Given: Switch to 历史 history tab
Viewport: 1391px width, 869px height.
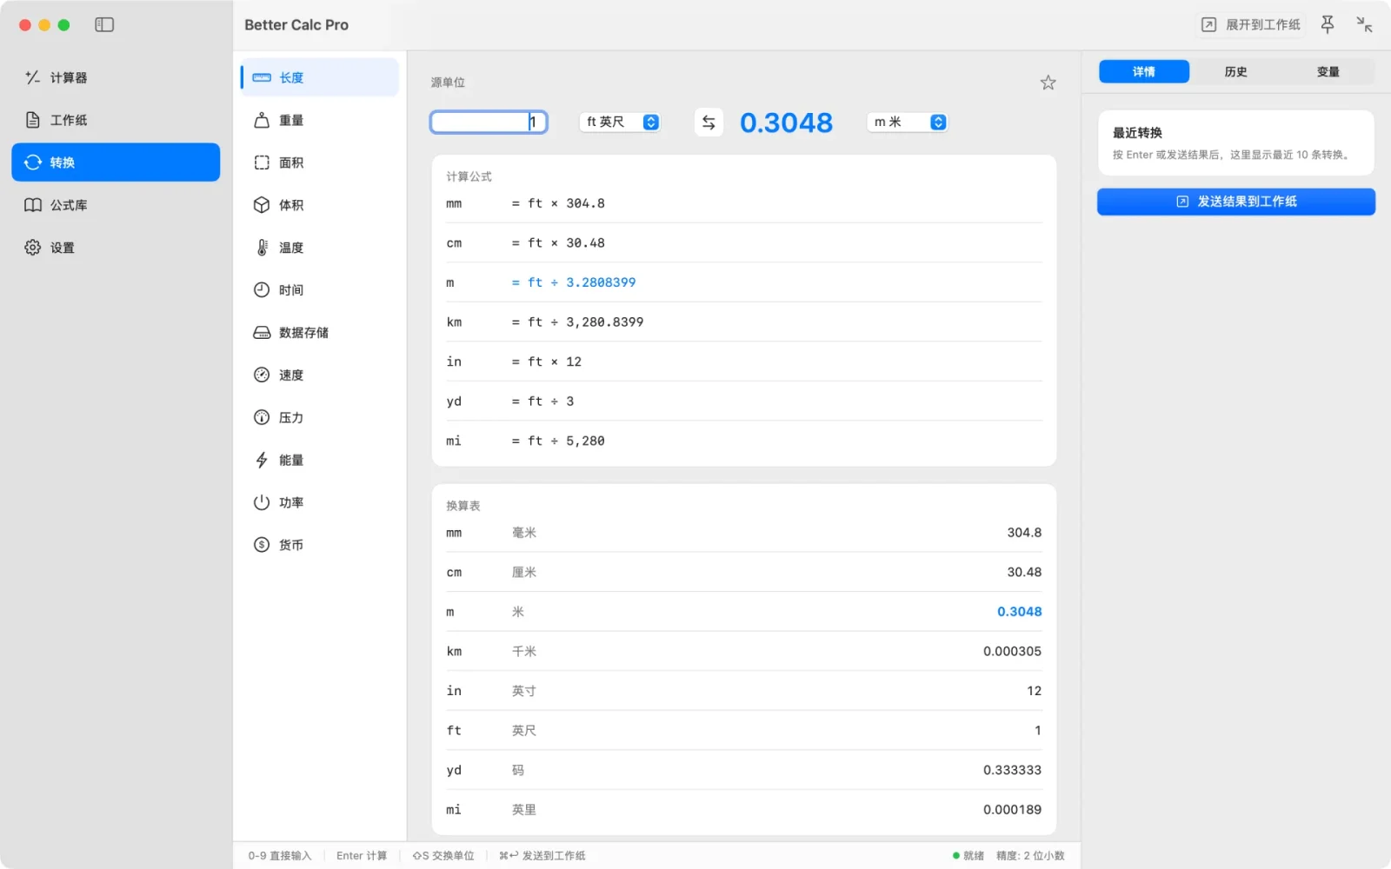Looking at the screenshot, I should [x=1236, y=72].
